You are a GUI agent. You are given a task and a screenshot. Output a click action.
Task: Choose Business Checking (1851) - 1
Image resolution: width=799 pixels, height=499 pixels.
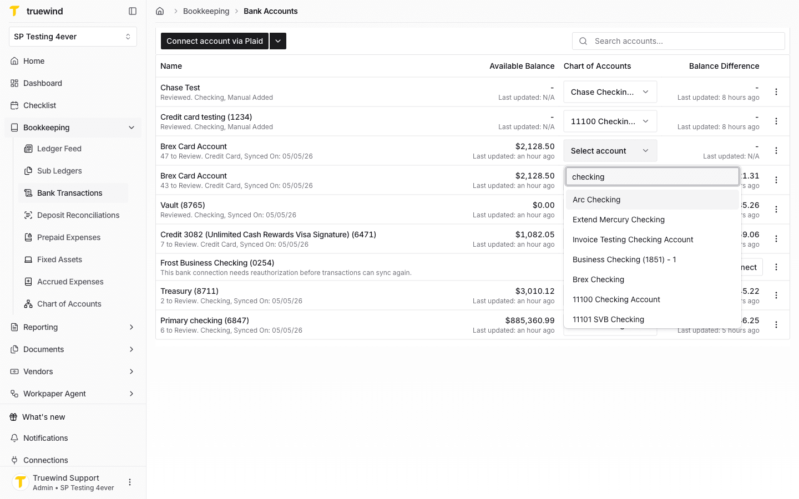652,259
